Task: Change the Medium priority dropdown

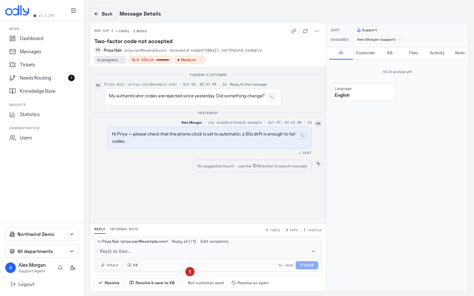Action: click(190, 60)
